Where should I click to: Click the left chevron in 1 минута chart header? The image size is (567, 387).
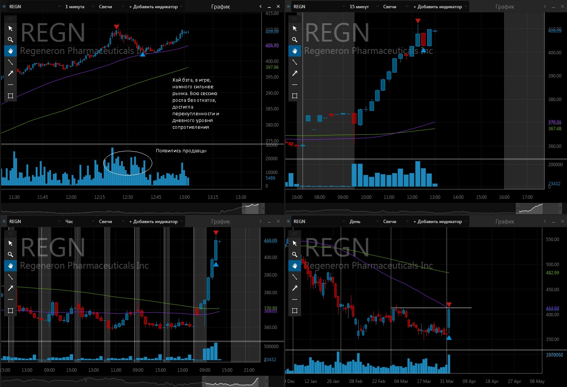click(261, 7)
